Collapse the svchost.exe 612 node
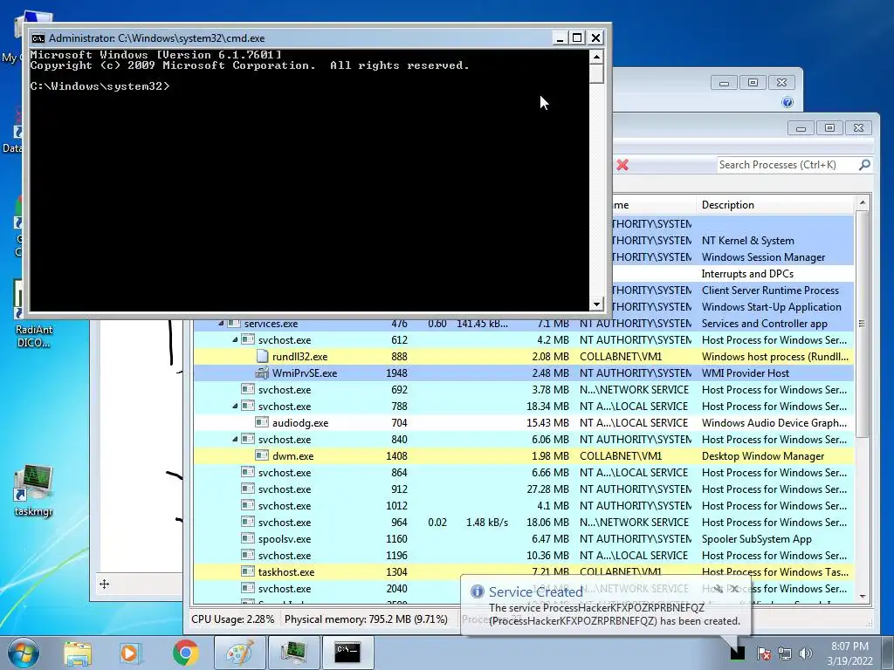 click(x=235, y=340)
